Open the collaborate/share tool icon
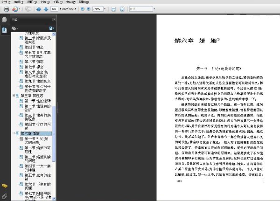 tap(15, 9)
